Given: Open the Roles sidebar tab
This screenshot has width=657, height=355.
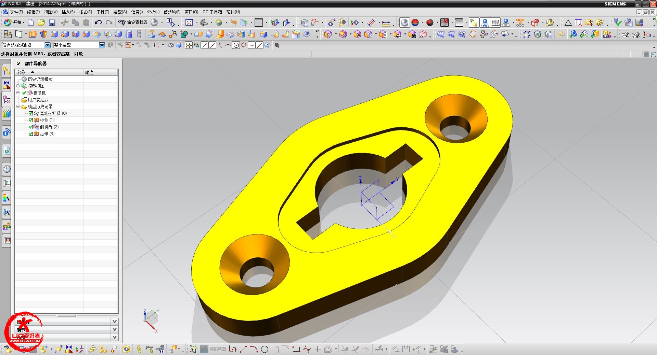Looking at the screenshot, I should 7,226.
